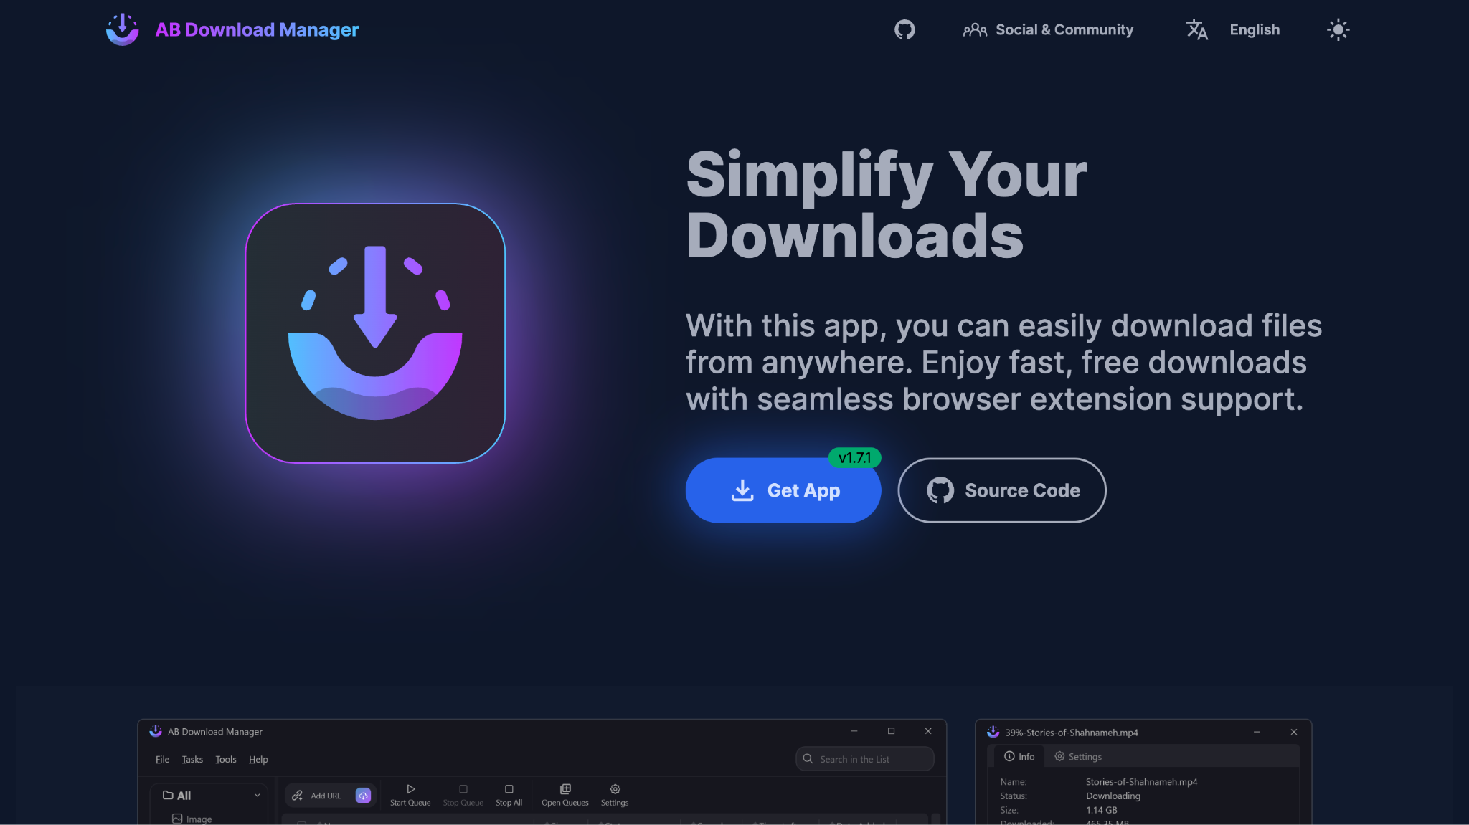
Task: Click the search magnifier in the list search bar
Action: tap(808, 758)
